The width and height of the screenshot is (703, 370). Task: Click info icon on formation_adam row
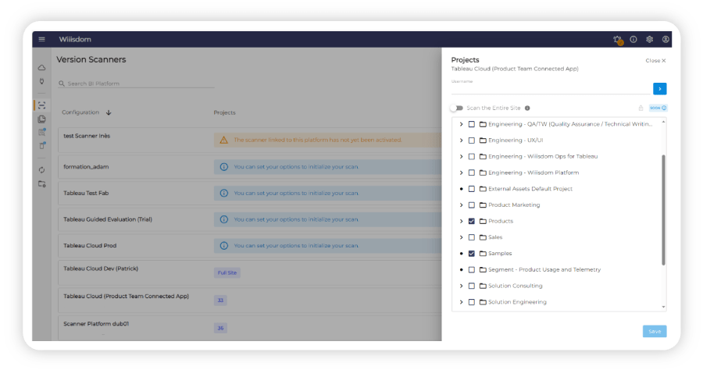click(223, 166)
